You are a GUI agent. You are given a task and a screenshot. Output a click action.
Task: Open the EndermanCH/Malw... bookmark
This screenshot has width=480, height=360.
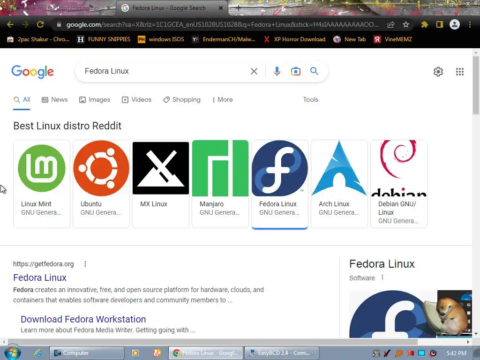224,39
